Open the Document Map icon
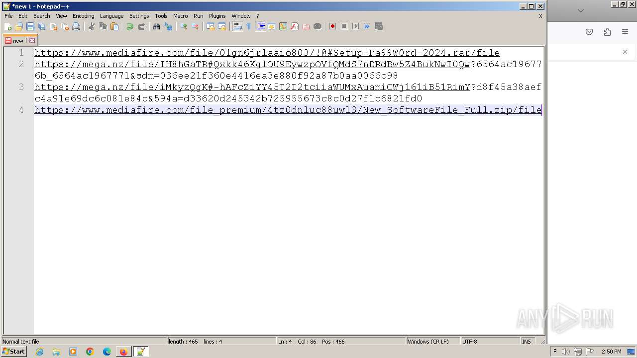The height and width of the screenshot is (358, 637). [283, 26]
